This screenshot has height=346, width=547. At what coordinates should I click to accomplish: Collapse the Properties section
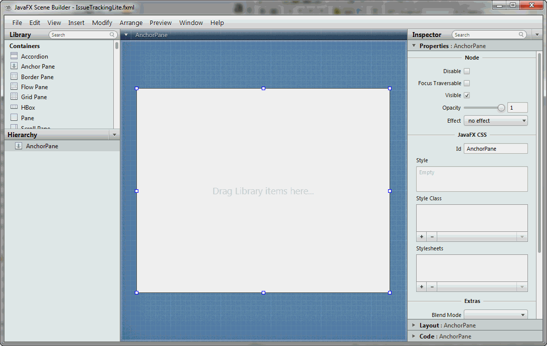click(414, 46)
